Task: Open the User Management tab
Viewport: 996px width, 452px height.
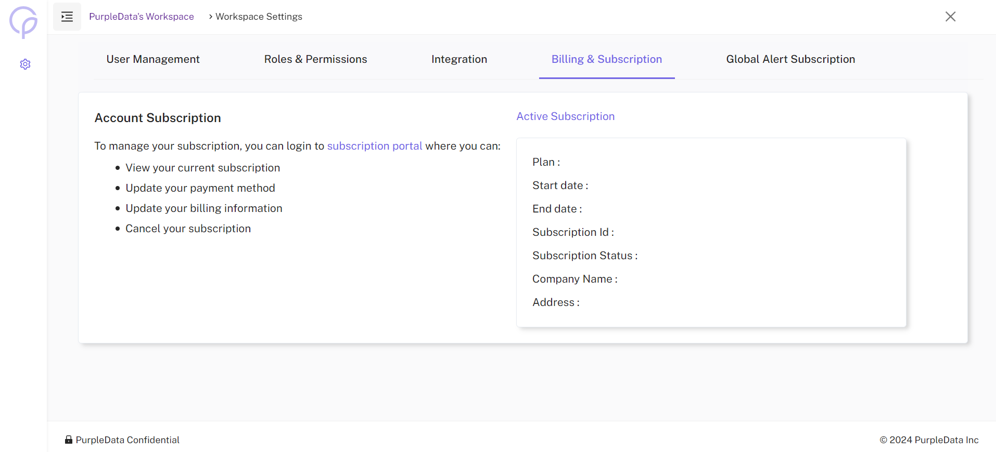Action: 153,59
